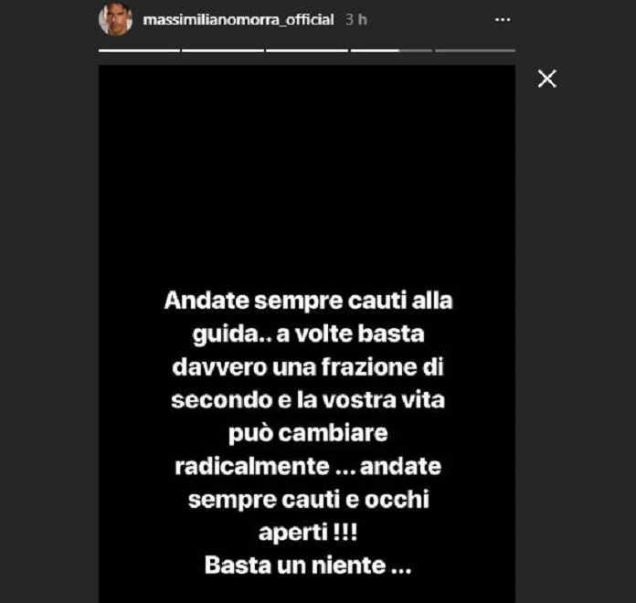Open massimilianomorra_official profile from username

coord(238,20)
